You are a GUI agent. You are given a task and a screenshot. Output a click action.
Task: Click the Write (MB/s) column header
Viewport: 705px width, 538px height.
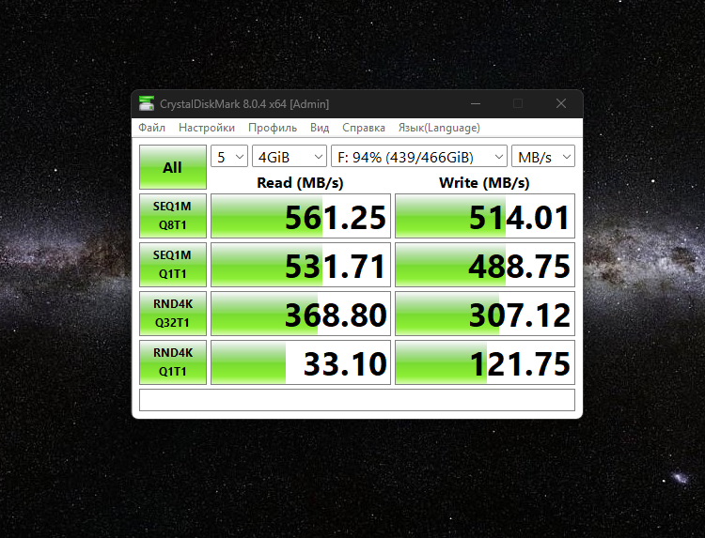[484, 183]
